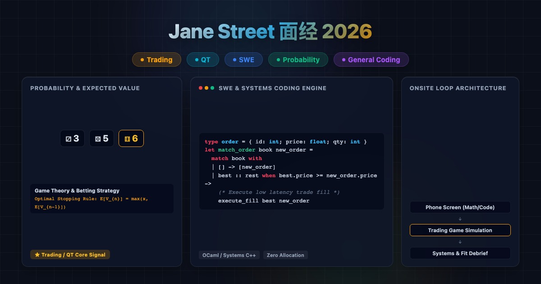The height and width of the screenshot is (284, 541).
Task: Select the Phone Screen (Math/Code) step
Action: pos(460,207)
